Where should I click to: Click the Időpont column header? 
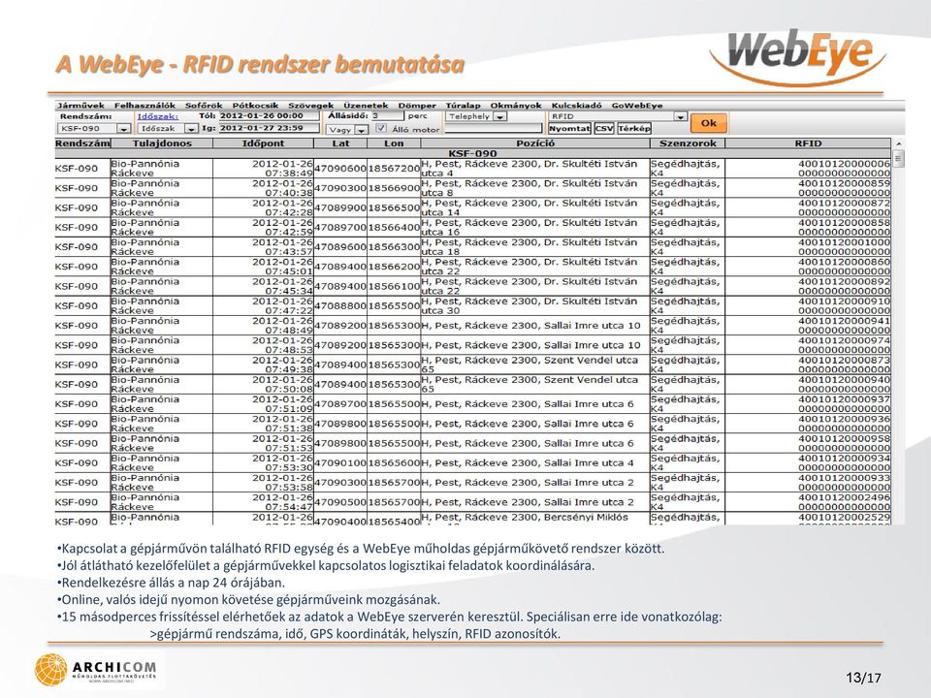(263, 143)
